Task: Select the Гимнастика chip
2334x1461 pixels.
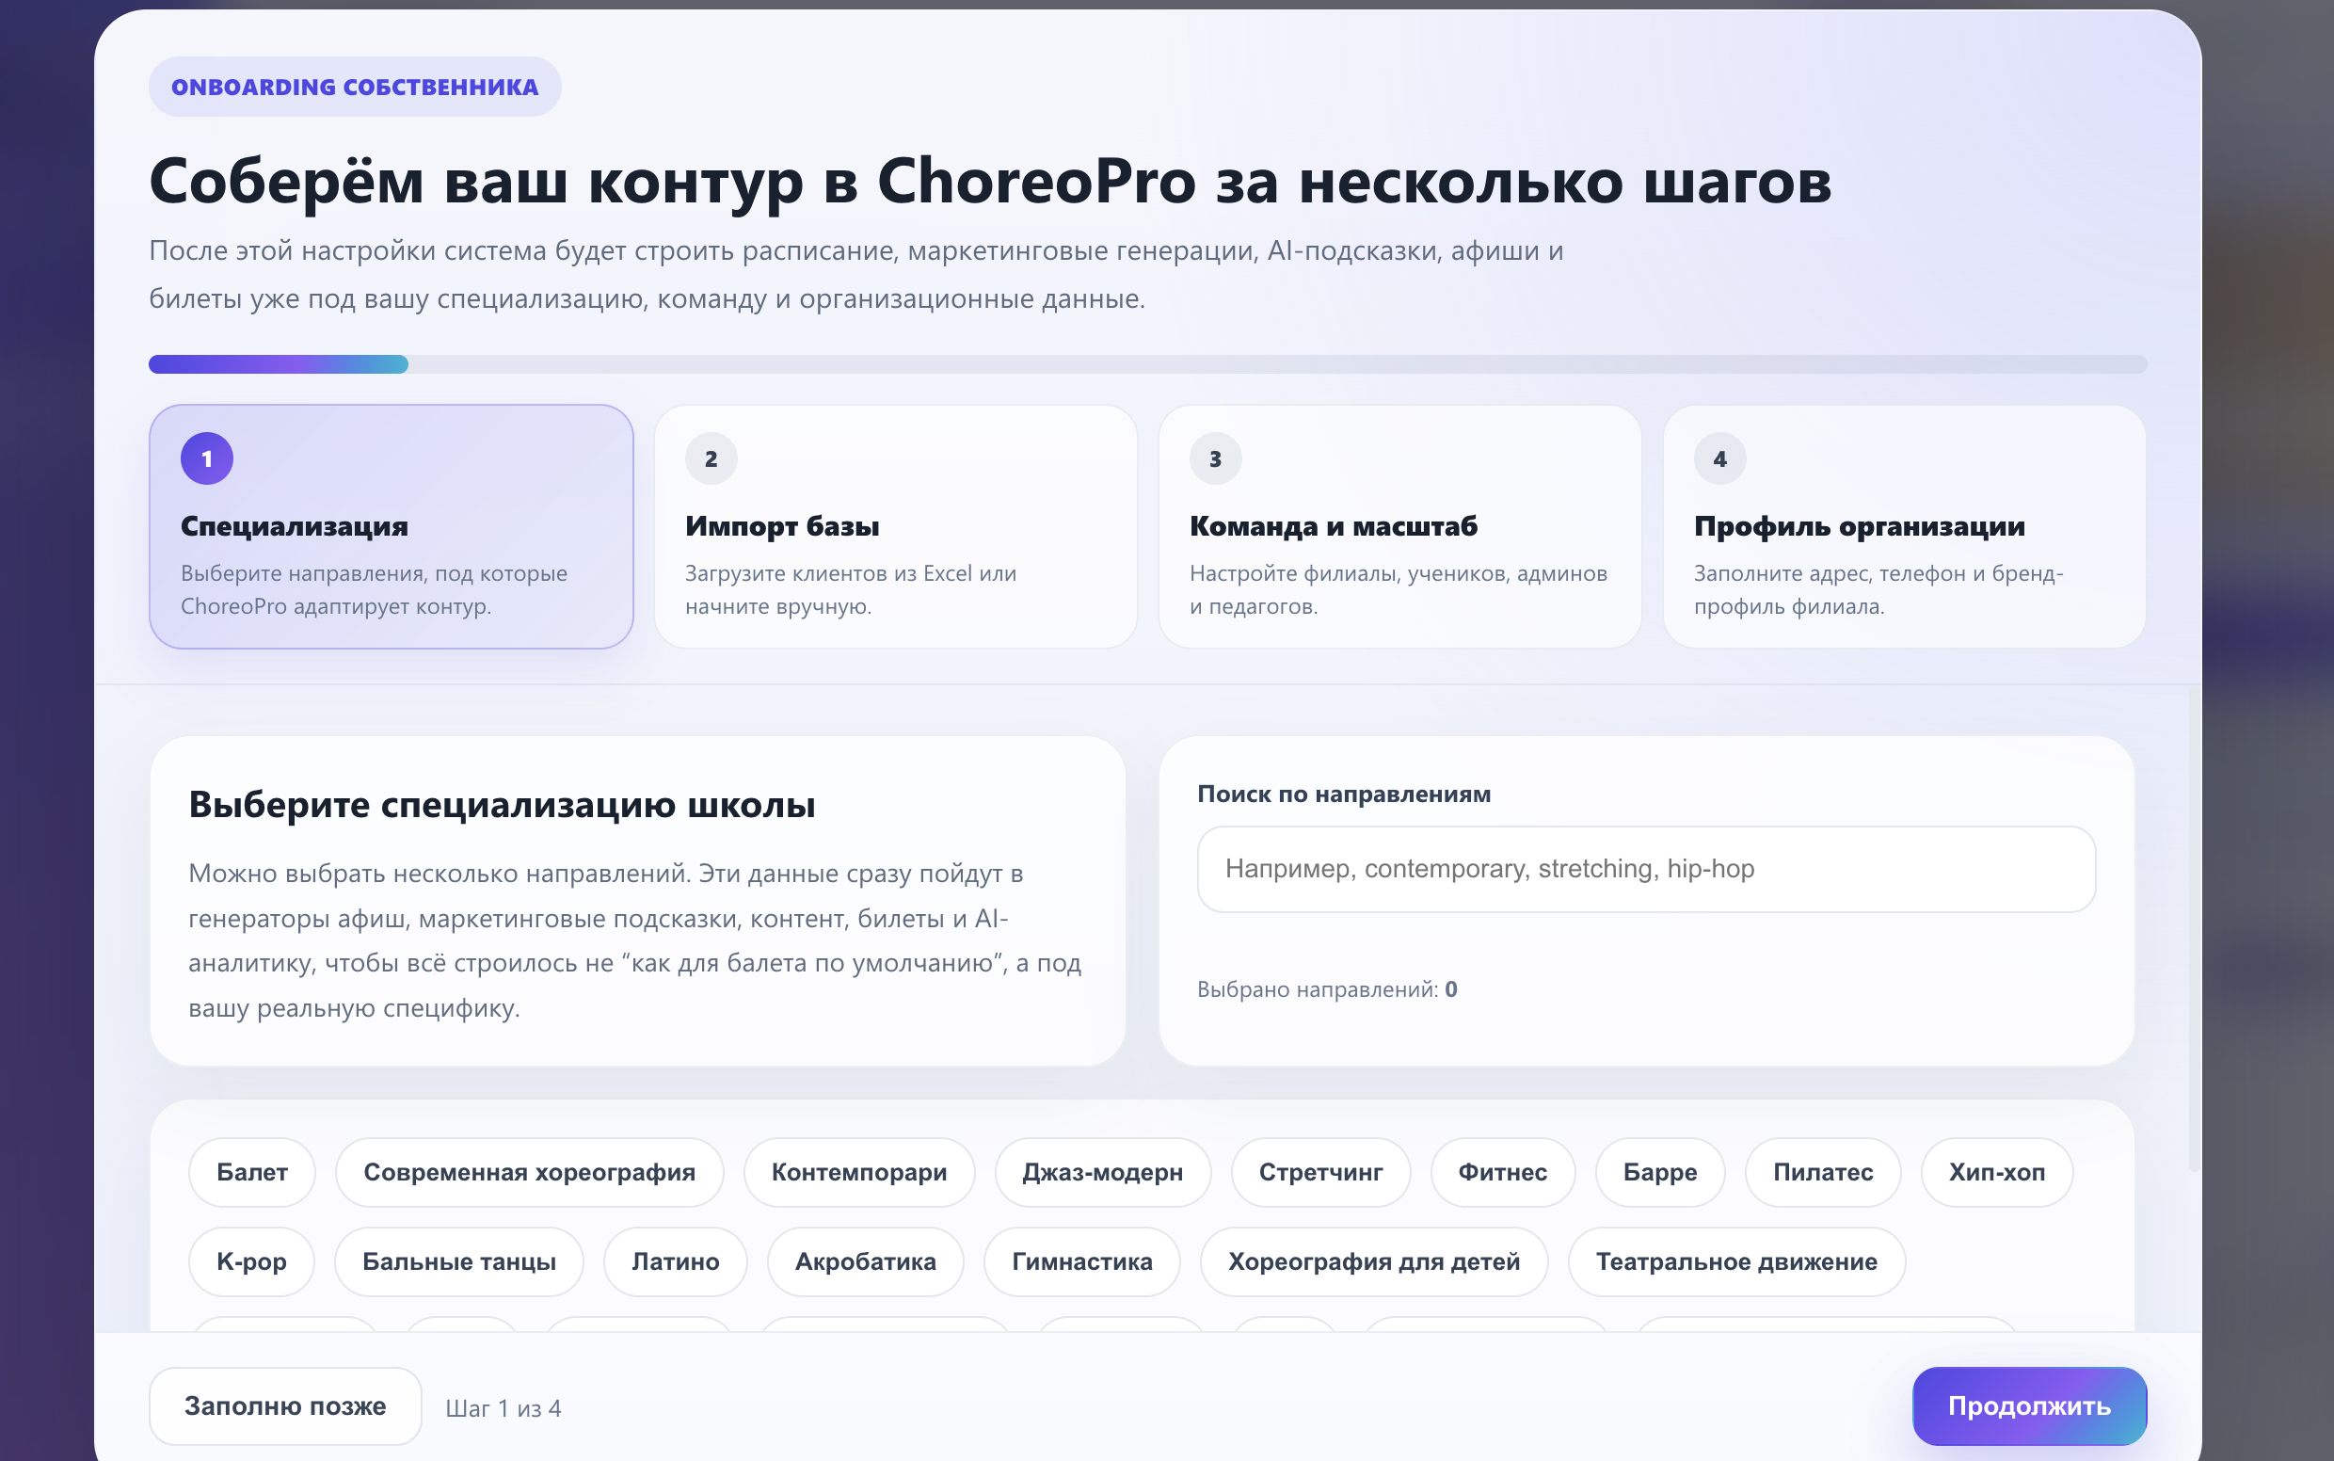Action: point(1082,1261)
